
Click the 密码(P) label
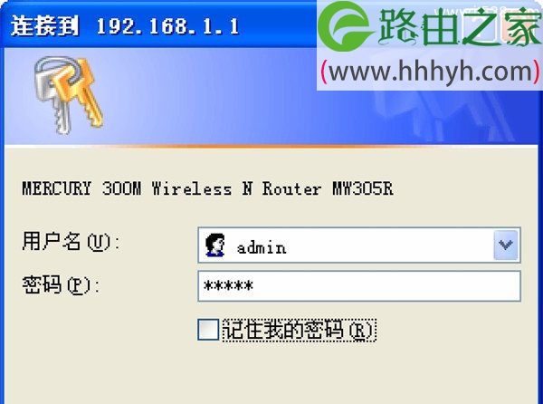point(61,284)
